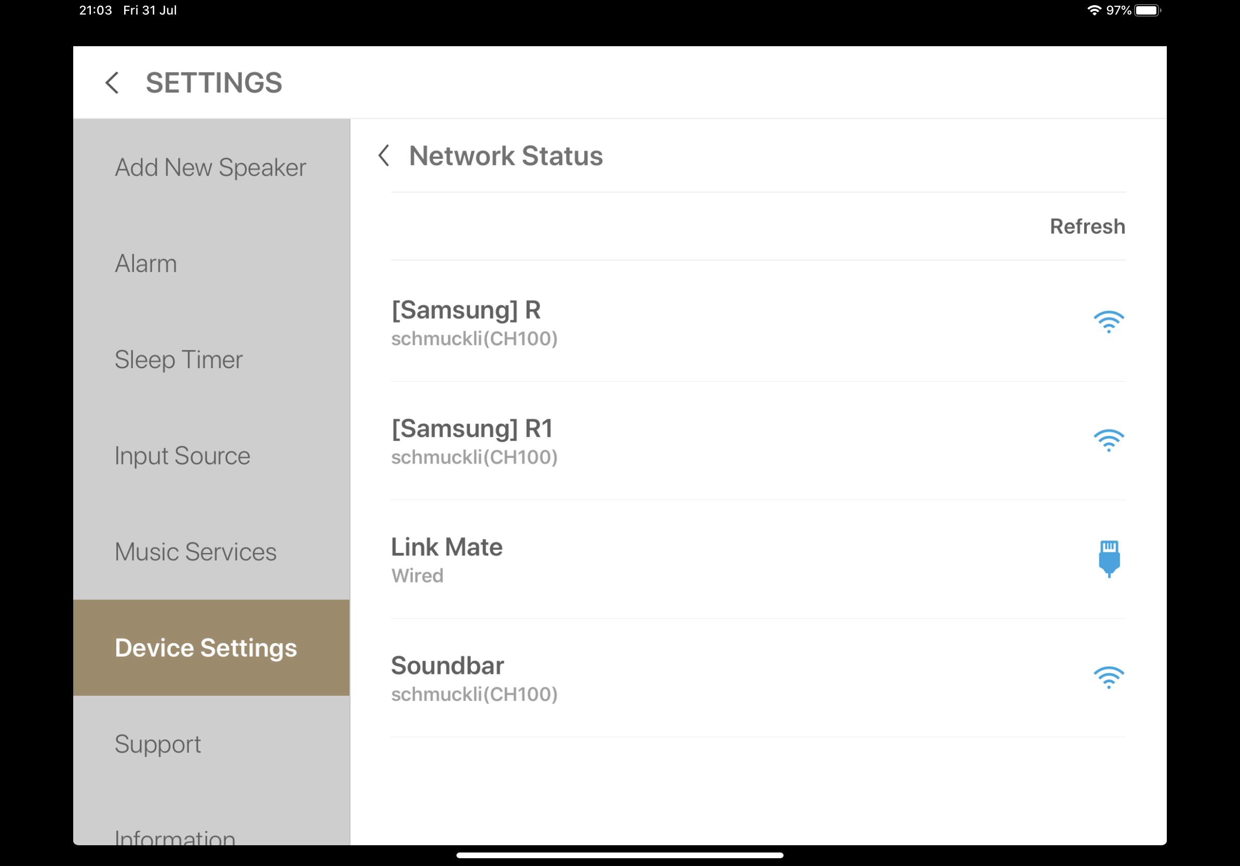Tap the back arrow next to Network Status
Viewport: 1240px width, 866px height.
click(385, 156)
